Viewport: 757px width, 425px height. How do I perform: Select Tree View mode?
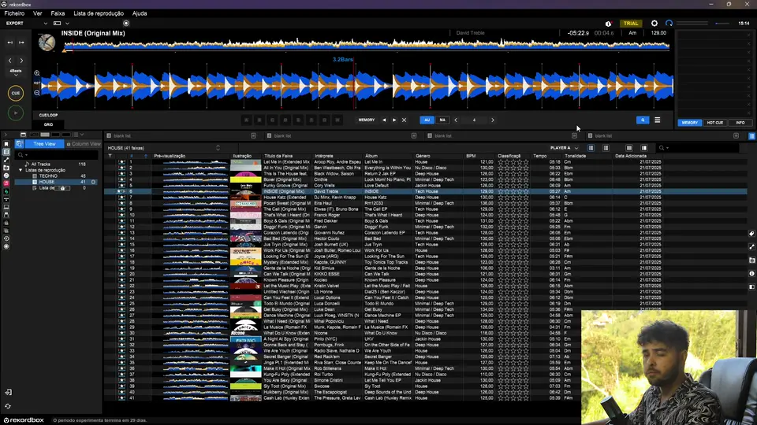pos(44,144)
